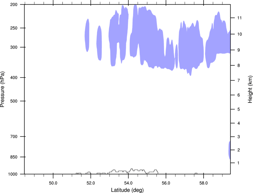Viewport: 253px width, 193px height.
Task: Click the Height (km) axis title
Action: 250,89
